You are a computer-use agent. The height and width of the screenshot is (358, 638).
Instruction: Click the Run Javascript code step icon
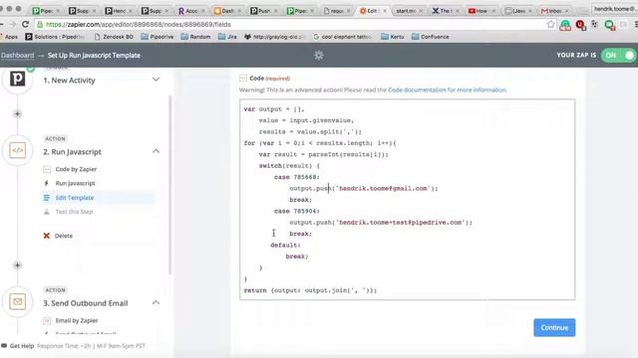pos(18,150)
